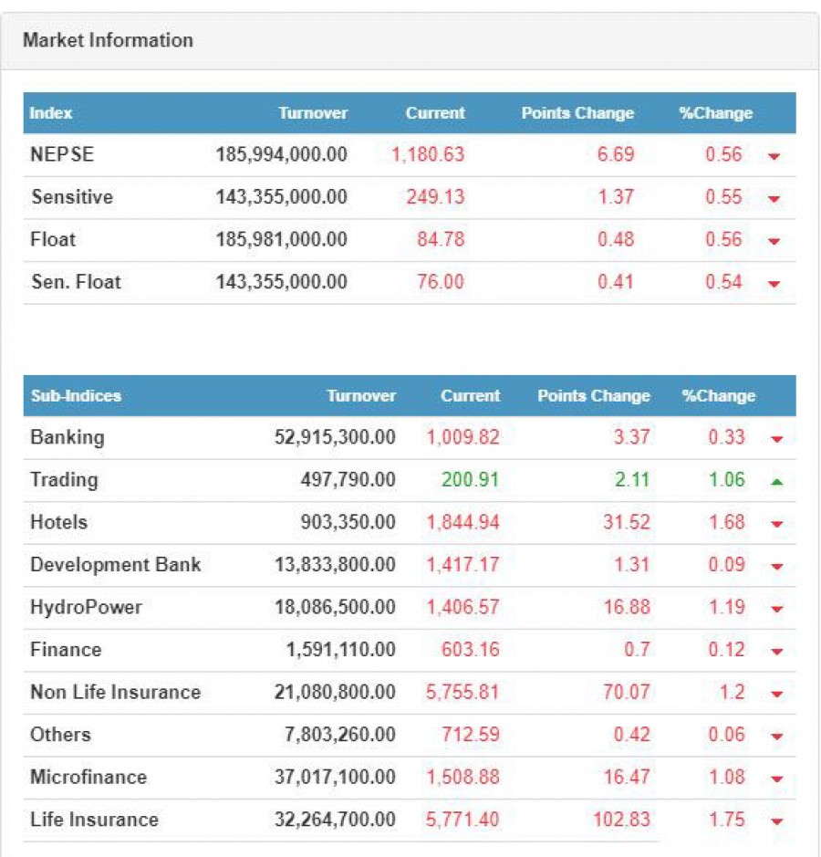The width and height of the screenshot is (821, 857).
Task: Click the Float index name
Action: 54,239
